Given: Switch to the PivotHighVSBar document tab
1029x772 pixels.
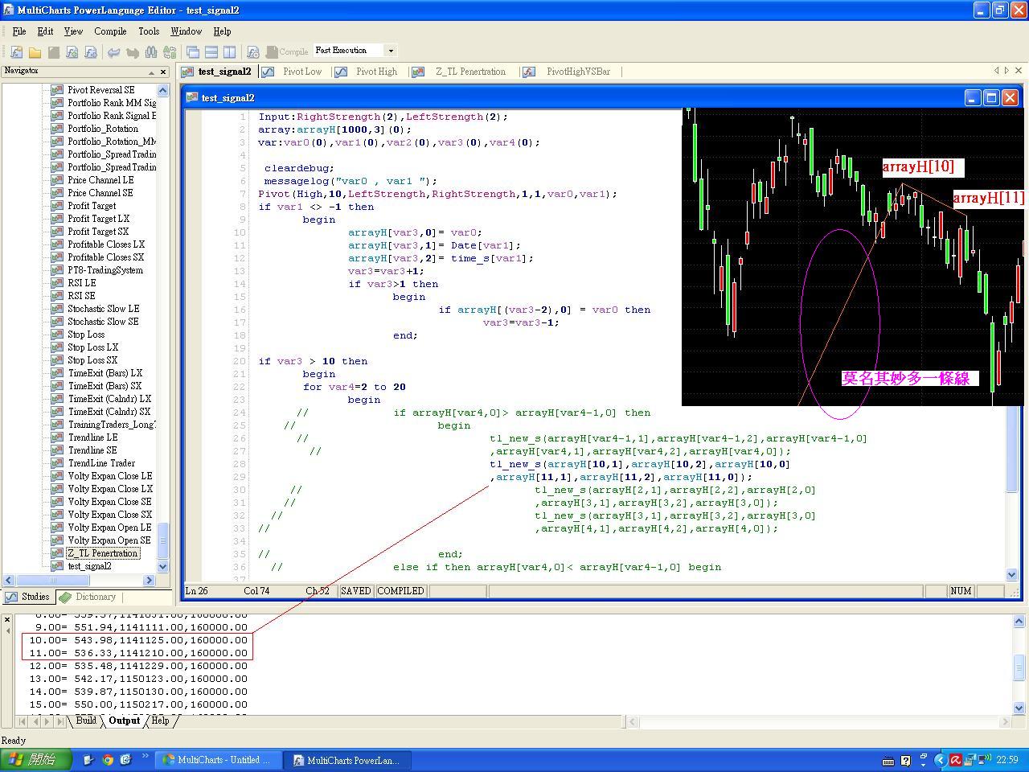Looking at the screenshot, I should click(x=570, y=72).
